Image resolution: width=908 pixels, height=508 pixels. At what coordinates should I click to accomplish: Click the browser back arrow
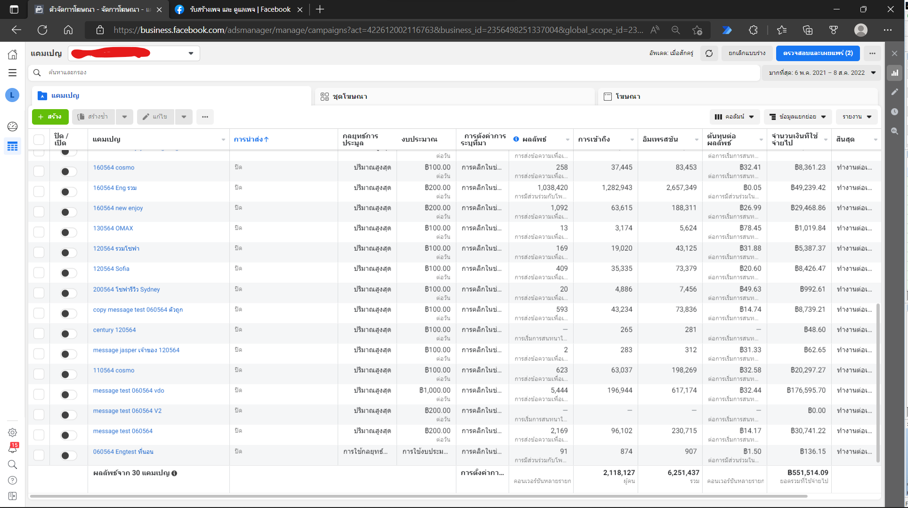[16, 30]
